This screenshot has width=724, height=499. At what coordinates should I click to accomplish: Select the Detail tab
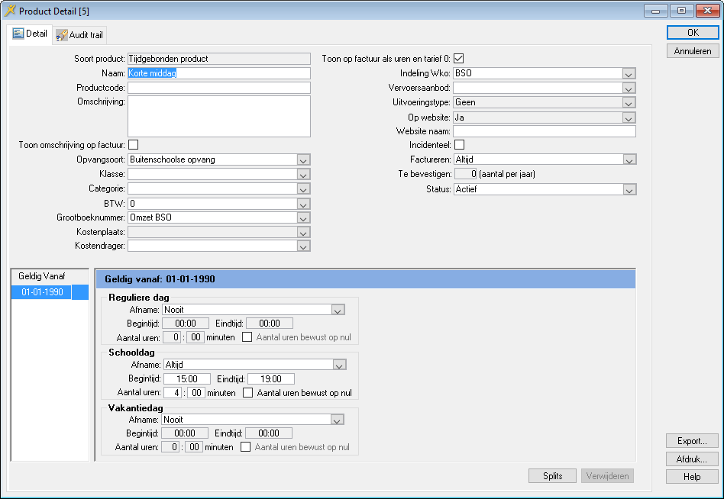31,34
